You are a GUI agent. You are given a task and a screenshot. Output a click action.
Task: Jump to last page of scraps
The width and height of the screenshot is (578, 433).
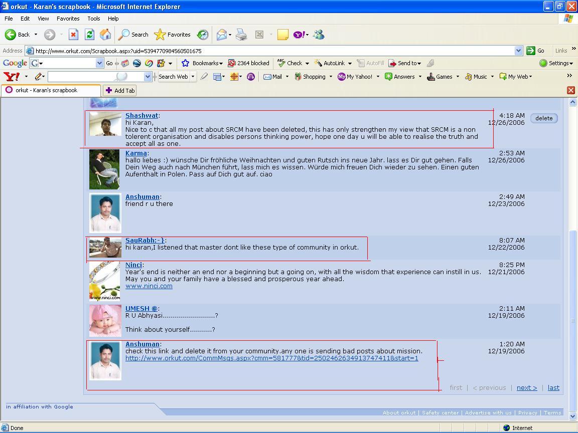(x=553, y=388)
